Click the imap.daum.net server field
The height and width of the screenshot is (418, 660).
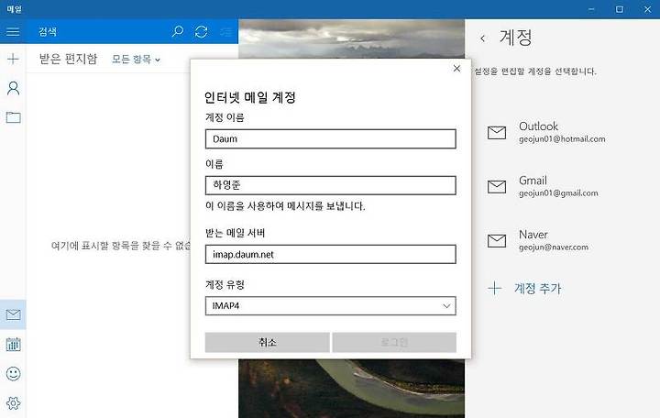[330, 254]
